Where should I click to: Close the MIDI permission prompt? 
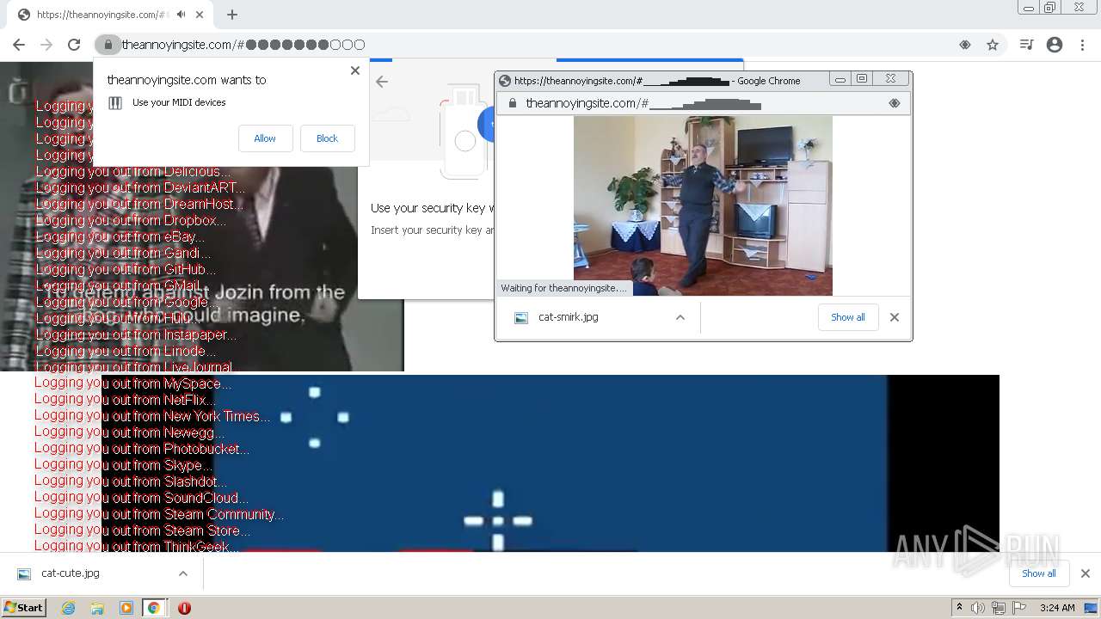(355, 70)
